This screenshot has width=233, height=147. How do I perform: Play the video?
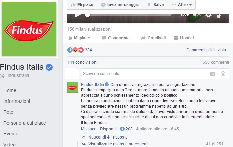tap(78, 15)
